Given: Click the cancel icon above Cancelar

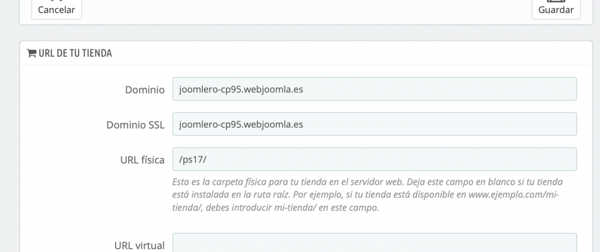Looking at the screenshot, I should coord(56,1).
